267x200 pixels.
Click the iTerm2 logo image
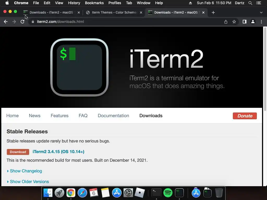[x=80, y=67]
